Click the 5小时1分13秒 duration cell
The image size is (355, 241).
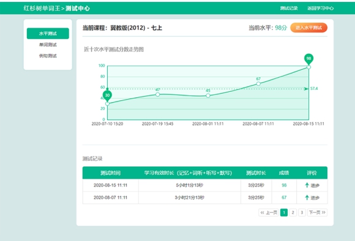point(190,185)
